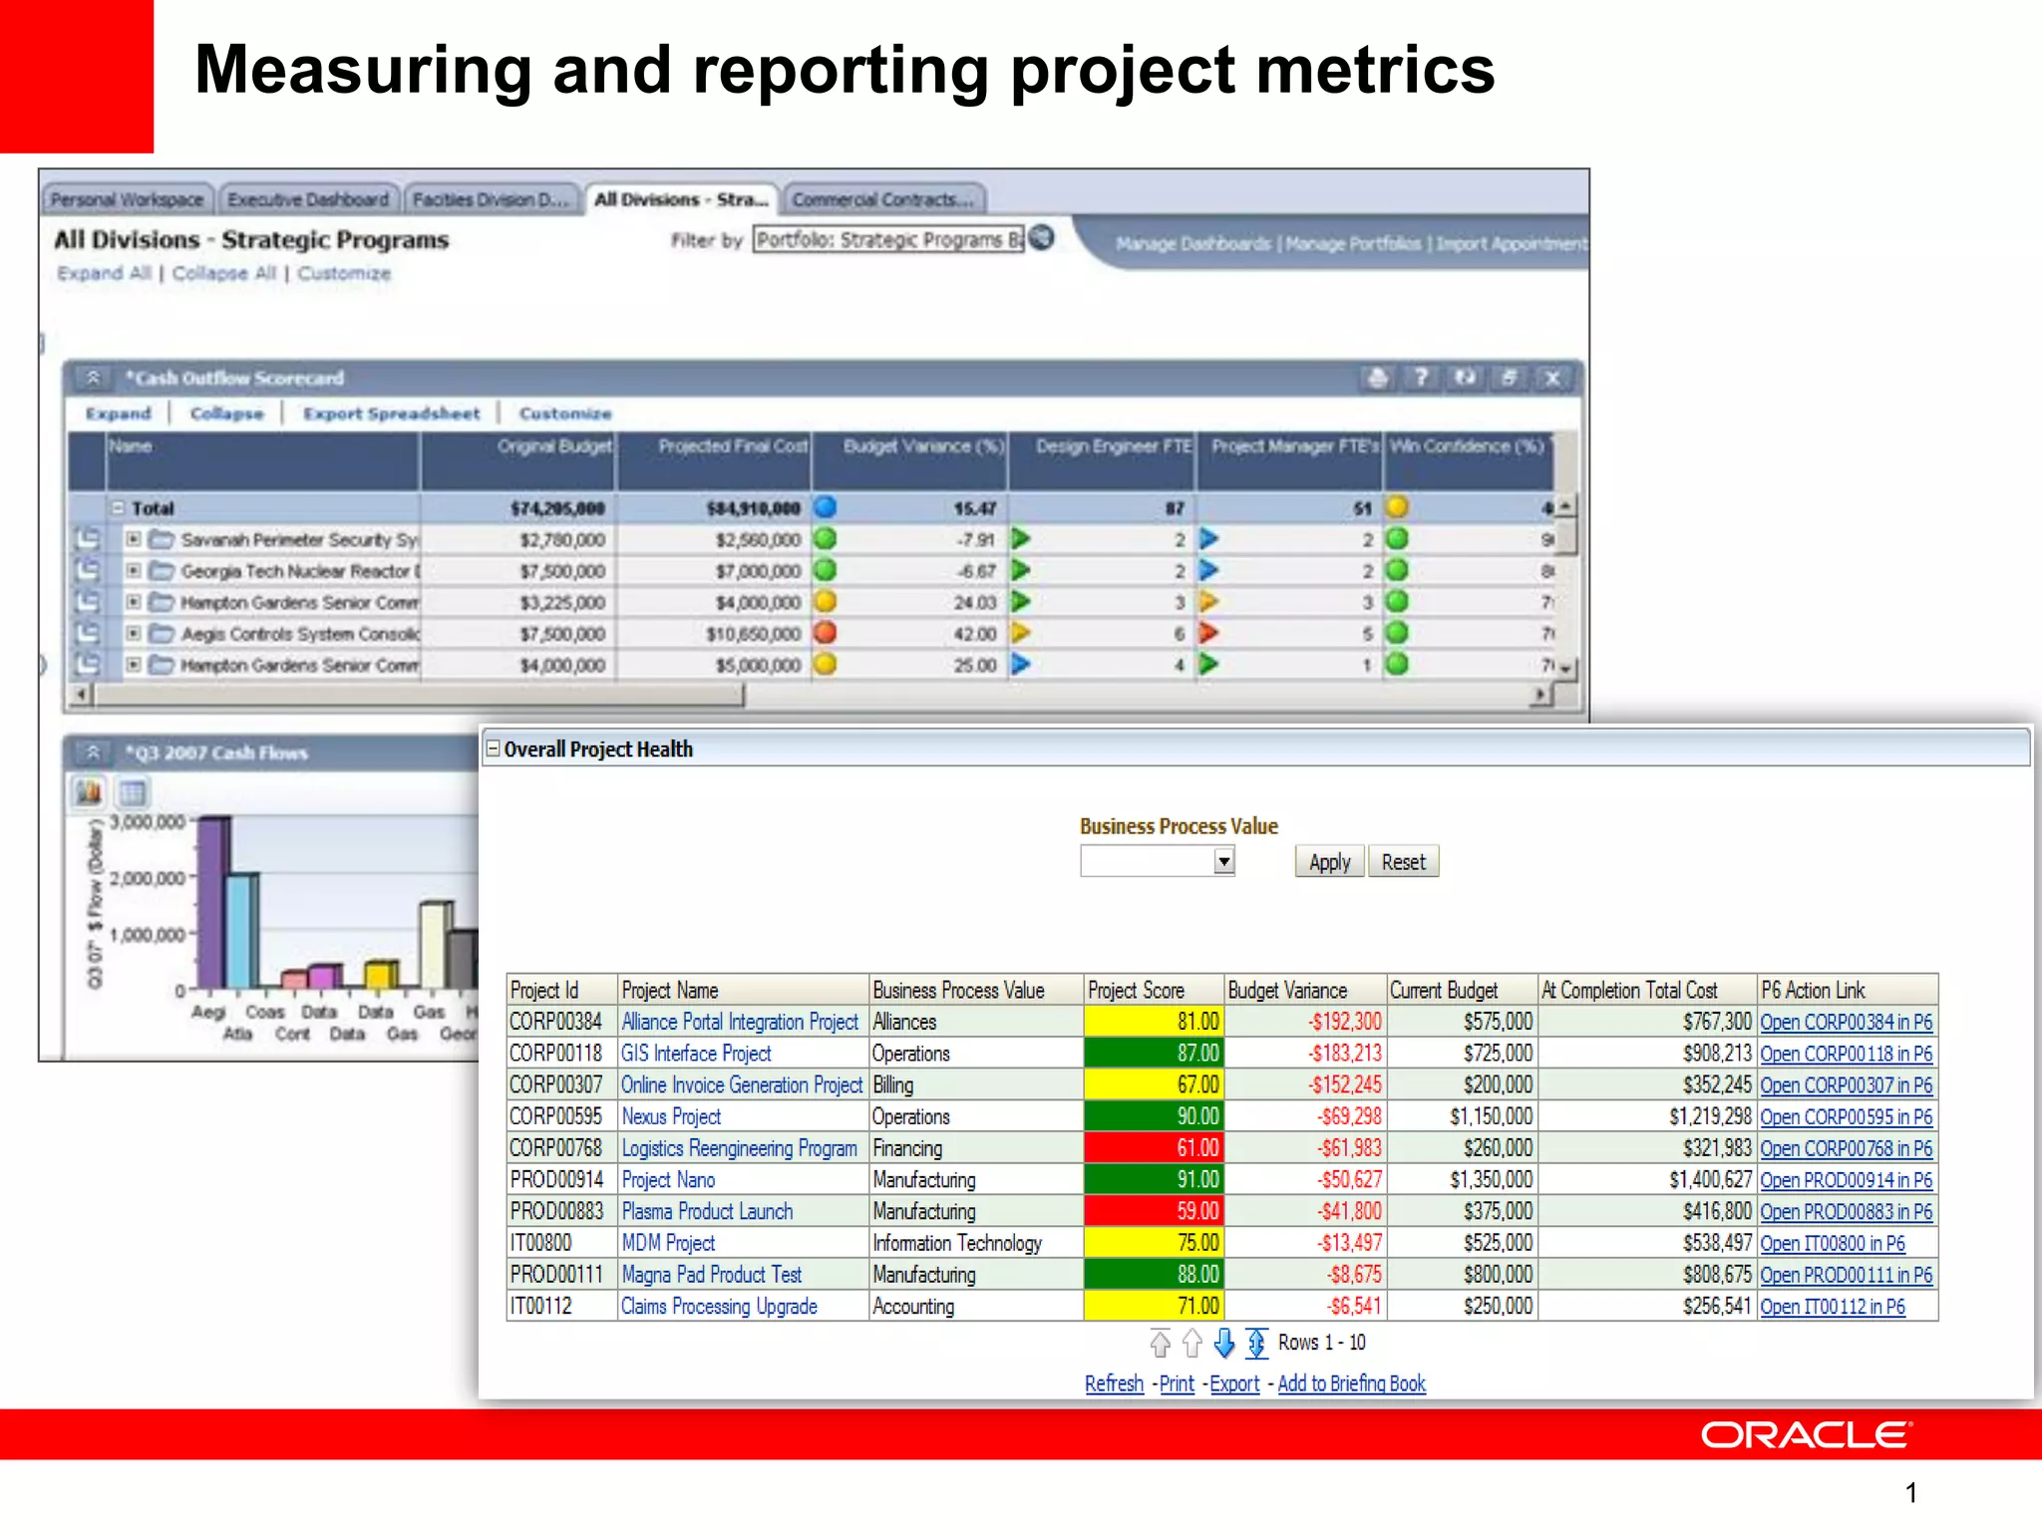
Task: Switch Q3 Cash Flows to chart view
Action: (89, 792)
